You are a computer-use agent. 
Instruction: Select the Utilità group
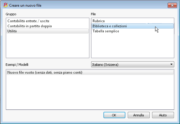pyautogui.click(x=47, y=31)
